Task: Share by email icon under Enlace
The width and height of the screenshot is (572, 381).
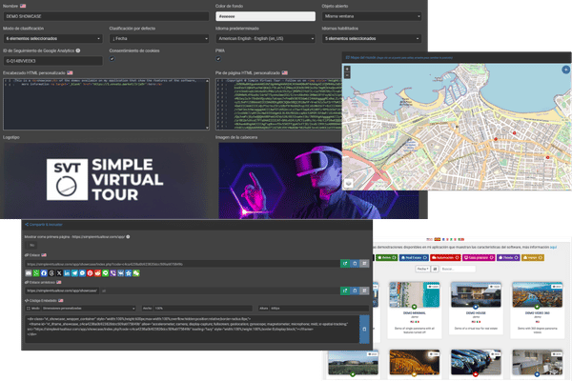Action: tap(28, 273)
